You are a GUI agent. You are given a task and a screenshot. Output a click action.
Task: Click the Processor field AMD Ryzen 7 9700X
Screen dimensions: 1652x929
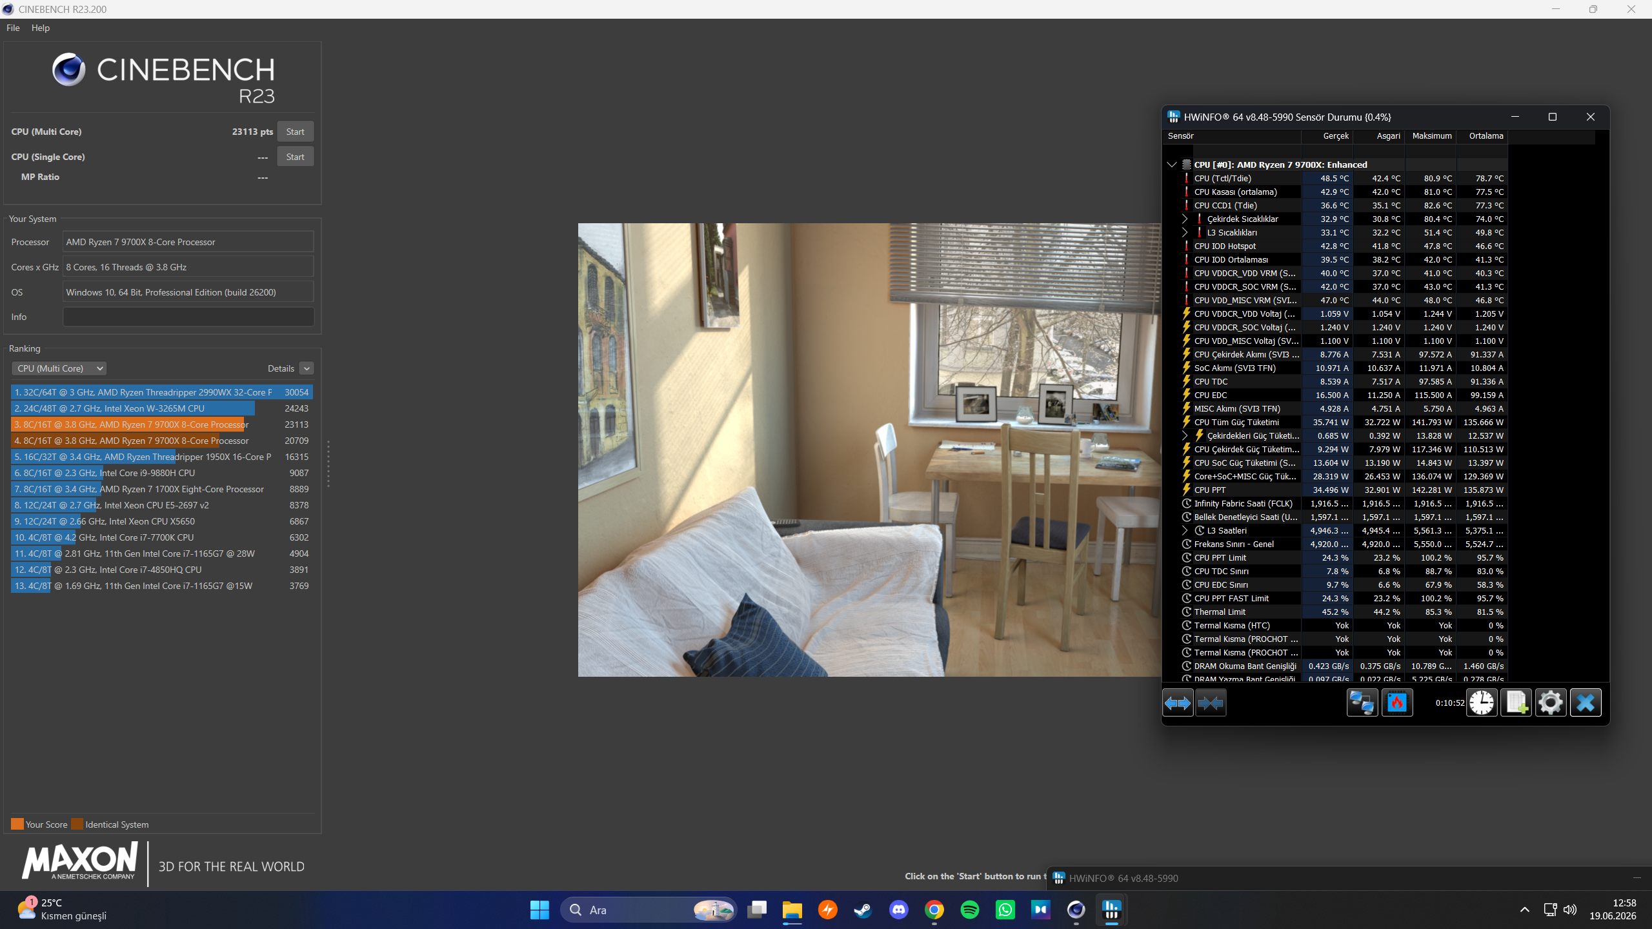click(x=188, y=242)
